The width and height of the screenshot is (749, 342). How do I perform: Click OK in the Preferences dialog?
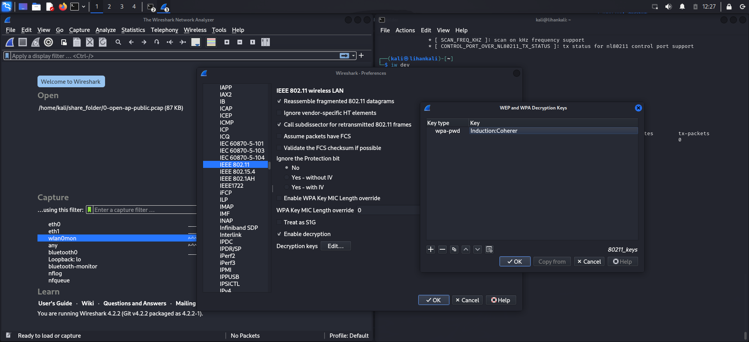(x=433, y=300)
